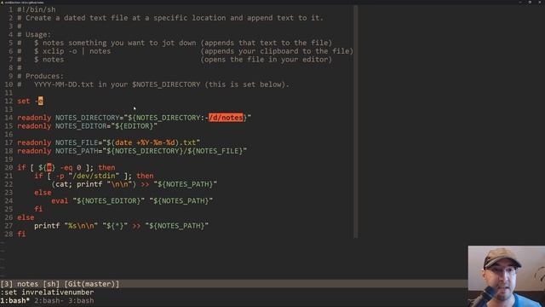Click the '# Usage:' comment
This screenshot has width=545, height=307.
(x=34, y=34)
